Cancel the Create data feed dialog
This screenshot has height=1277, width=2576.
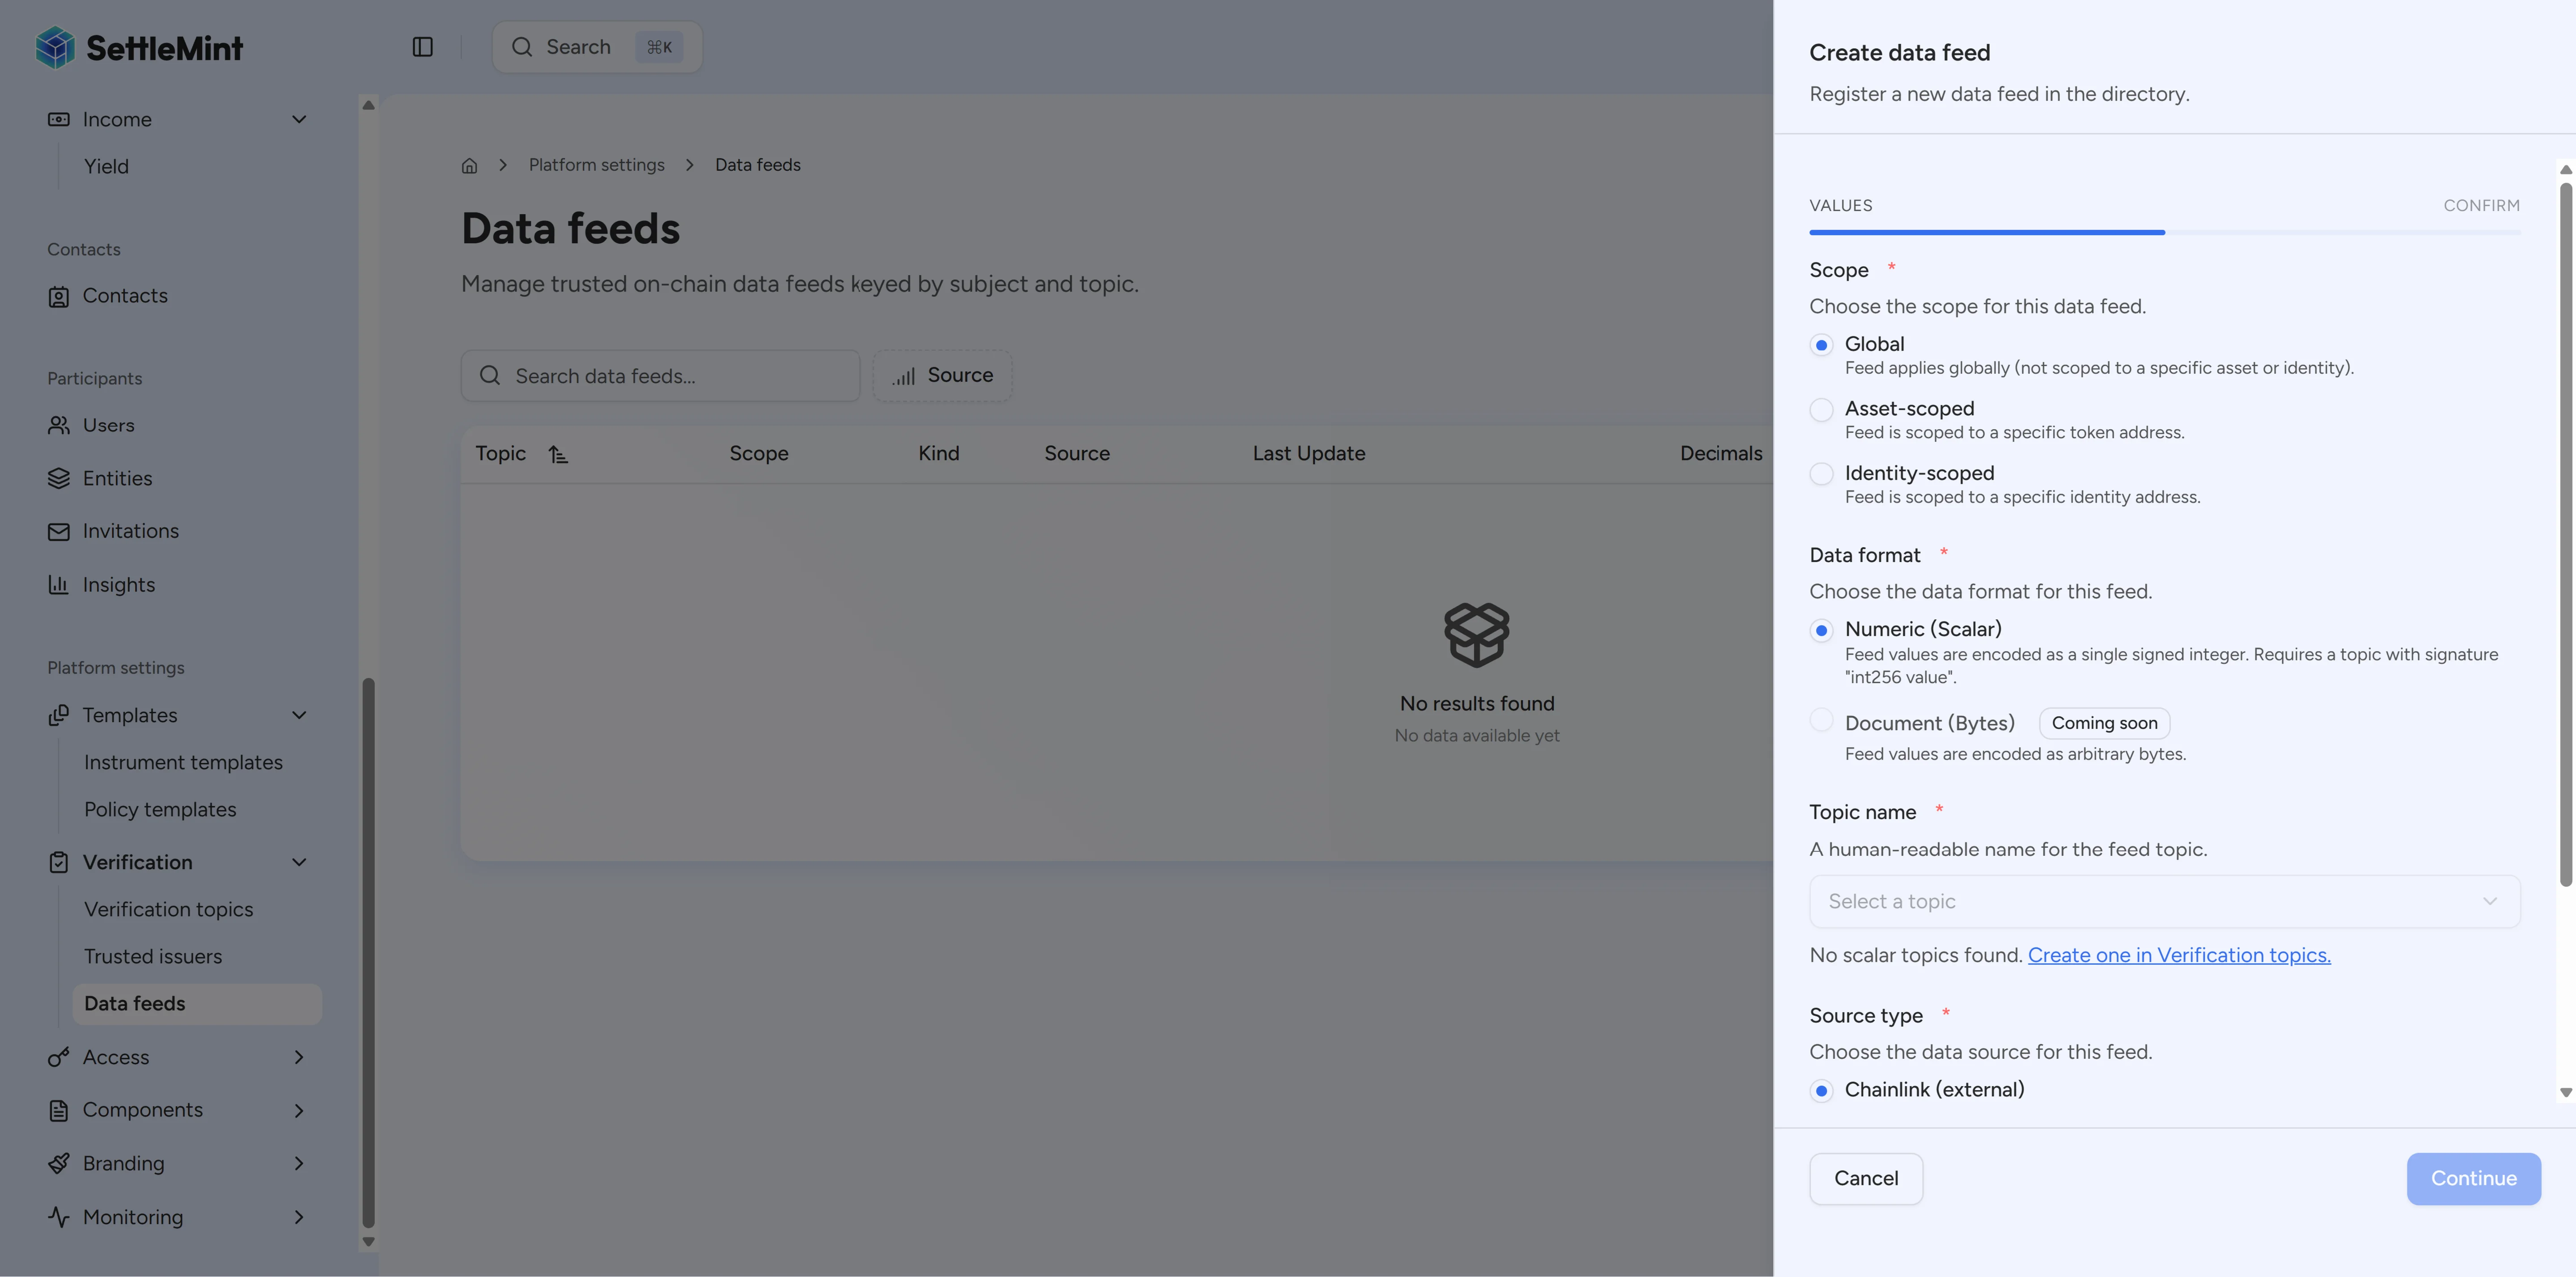pos(1865,1178)
